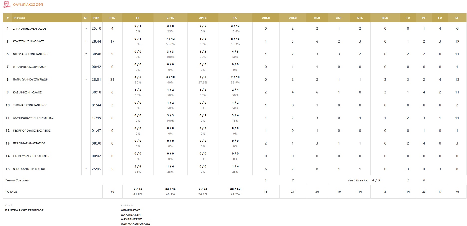Viewport: 467px width, 226px height.
Task: Sort by the AST column header
Action: [x=339, y=18]
